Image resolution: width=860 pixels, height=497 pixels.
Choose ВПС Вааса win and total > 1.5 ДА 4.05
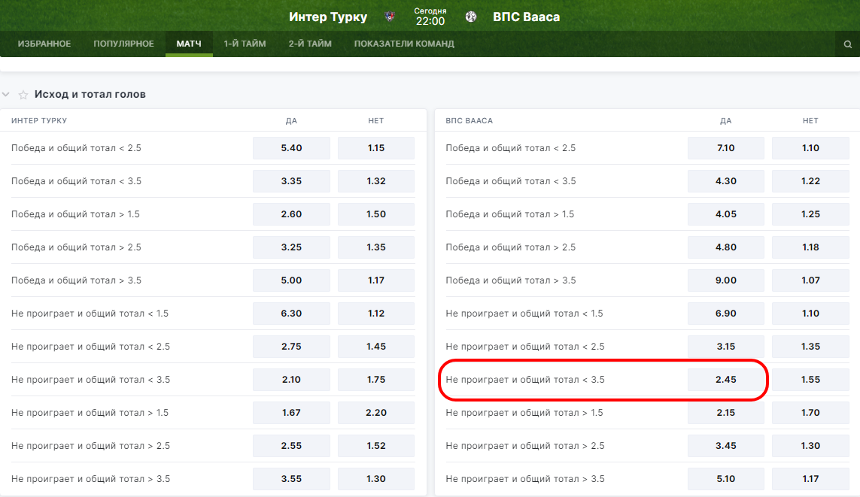725,214
